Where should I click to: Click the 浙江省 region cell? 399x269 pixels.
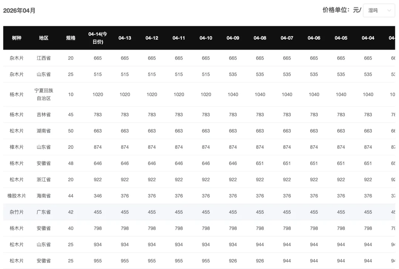44,179
